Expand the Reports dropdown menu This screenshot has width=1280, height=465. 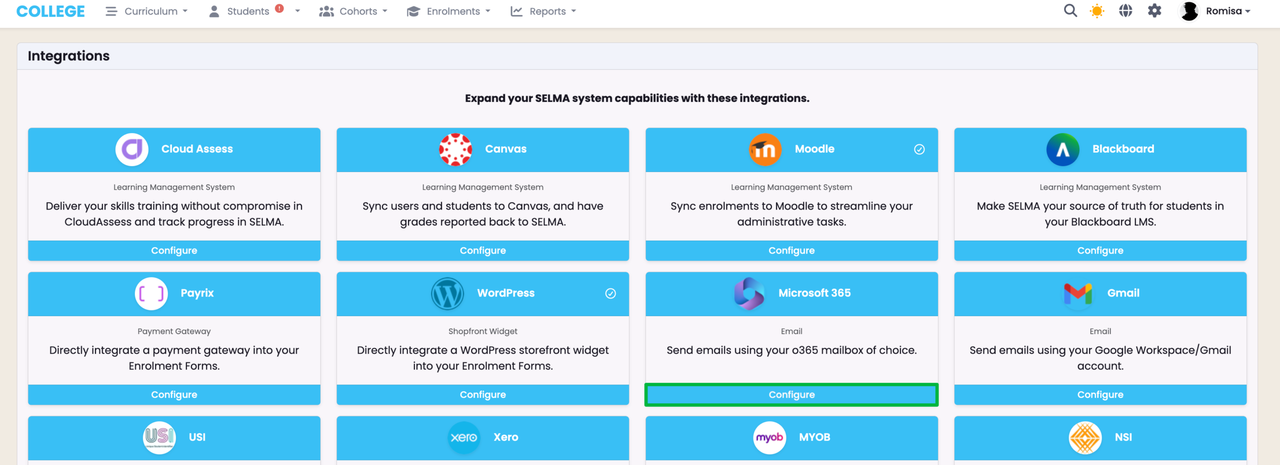tap(543, 11)
